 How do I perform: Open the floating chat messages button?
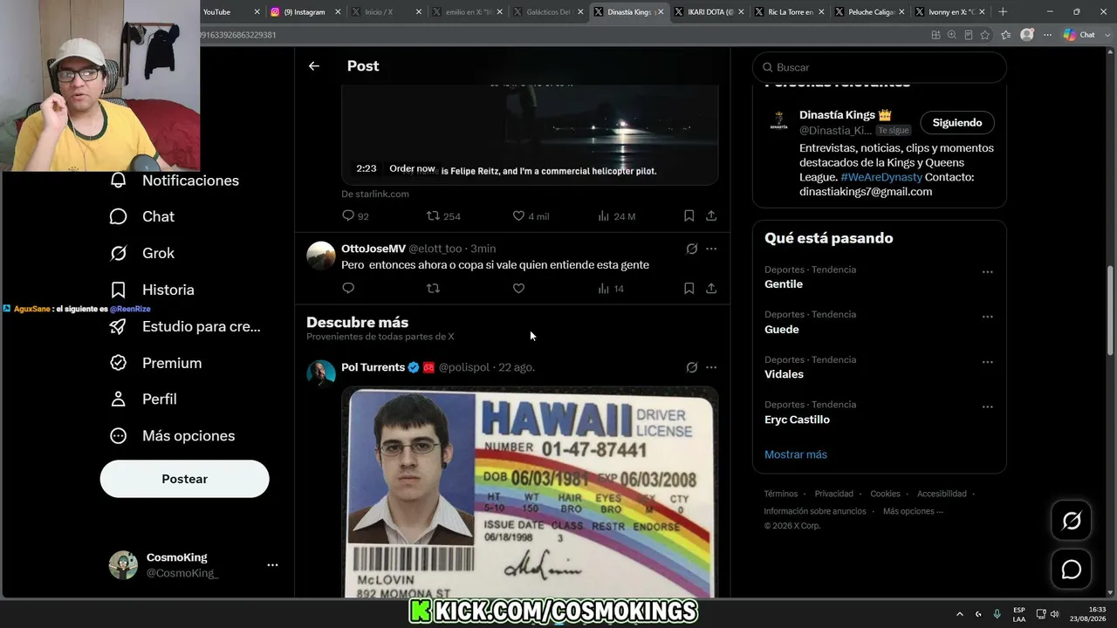(1072, 570)
